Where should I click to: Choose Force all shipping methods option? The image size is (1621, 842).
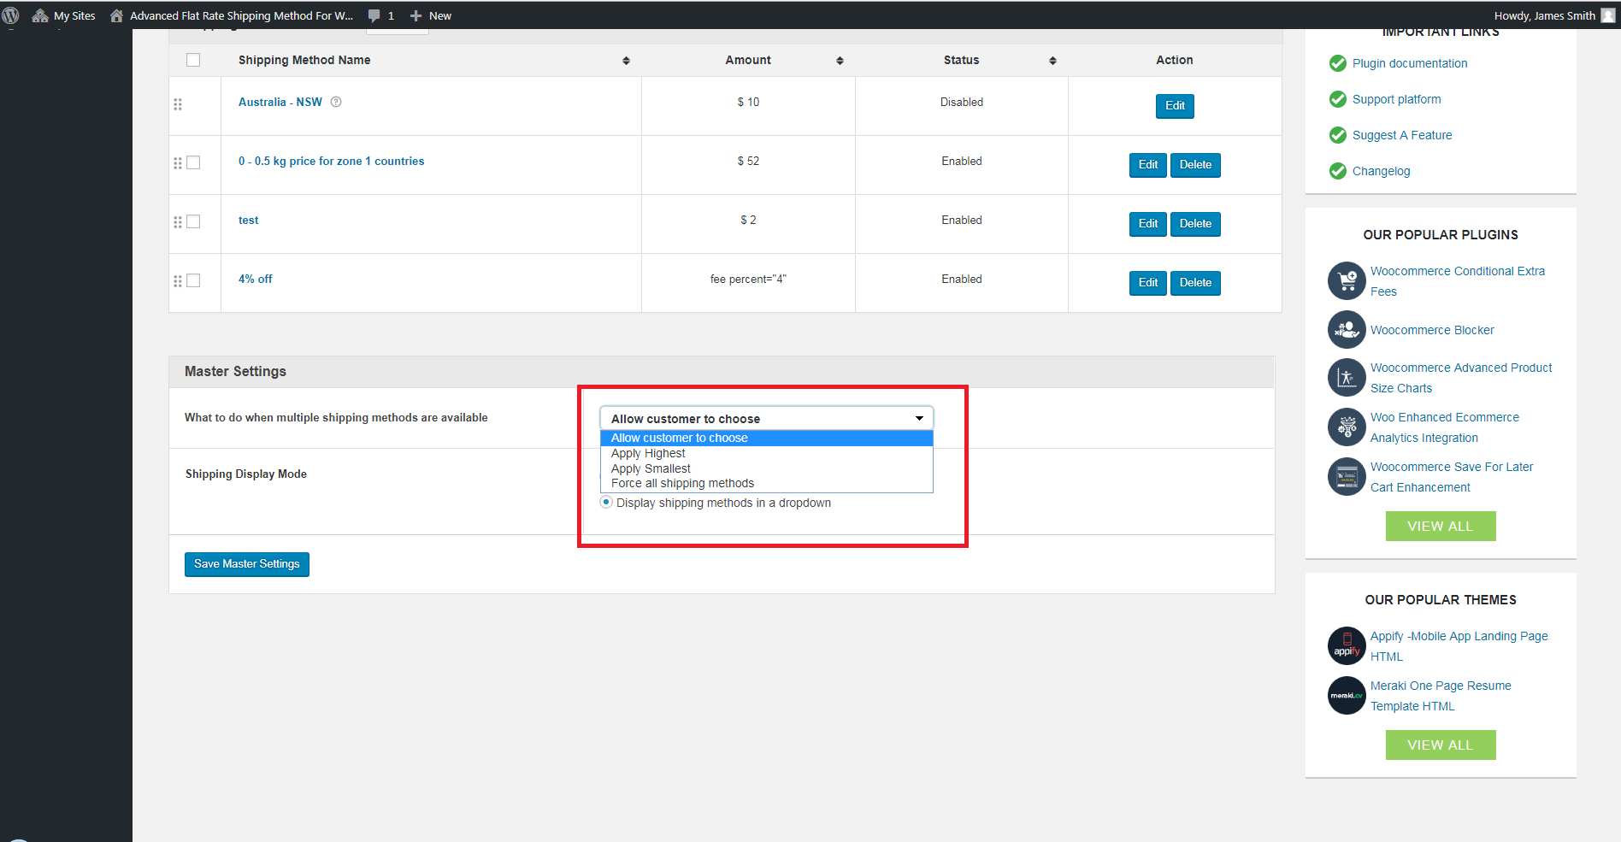tap(767, 483)
